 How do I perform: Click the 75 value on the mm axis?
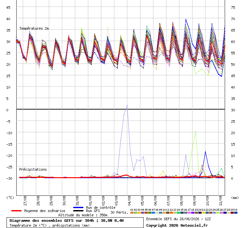pyautogui.click(x=233, y=7)
